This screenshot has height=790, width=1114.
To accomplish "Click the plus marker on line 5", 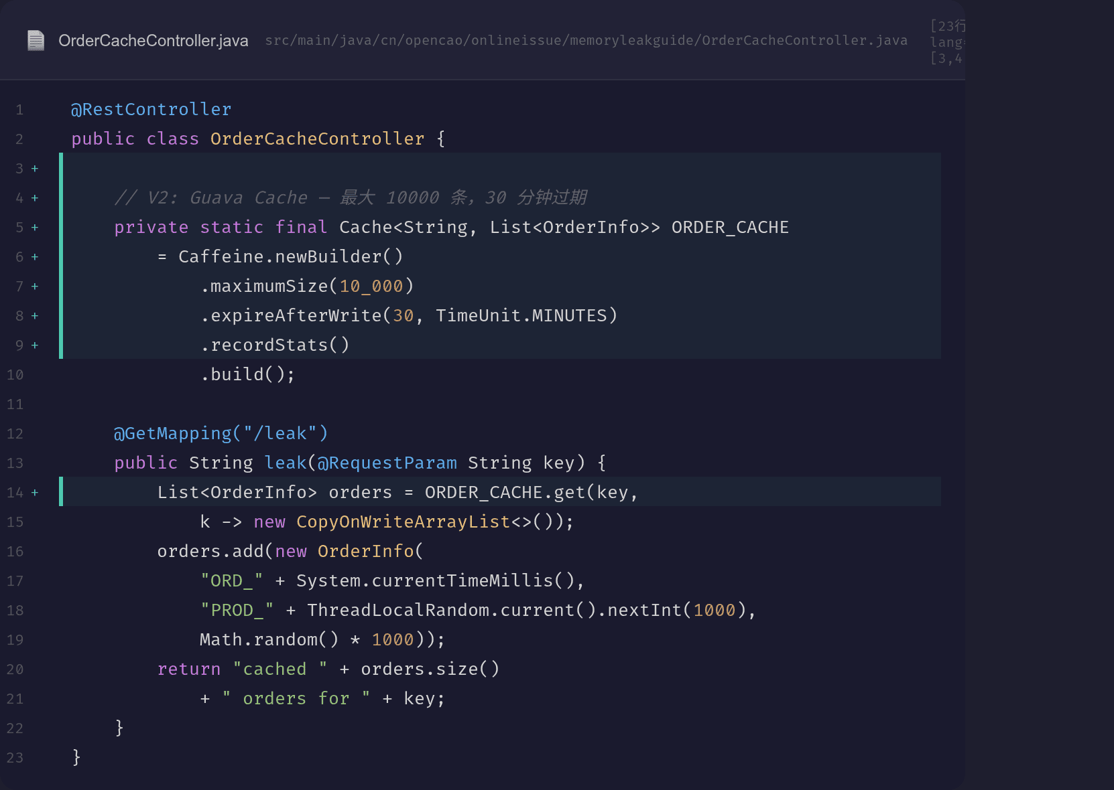I will (x=35, y=228).
